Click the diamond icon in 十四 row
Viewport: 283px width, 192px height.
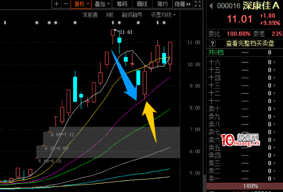274,78
